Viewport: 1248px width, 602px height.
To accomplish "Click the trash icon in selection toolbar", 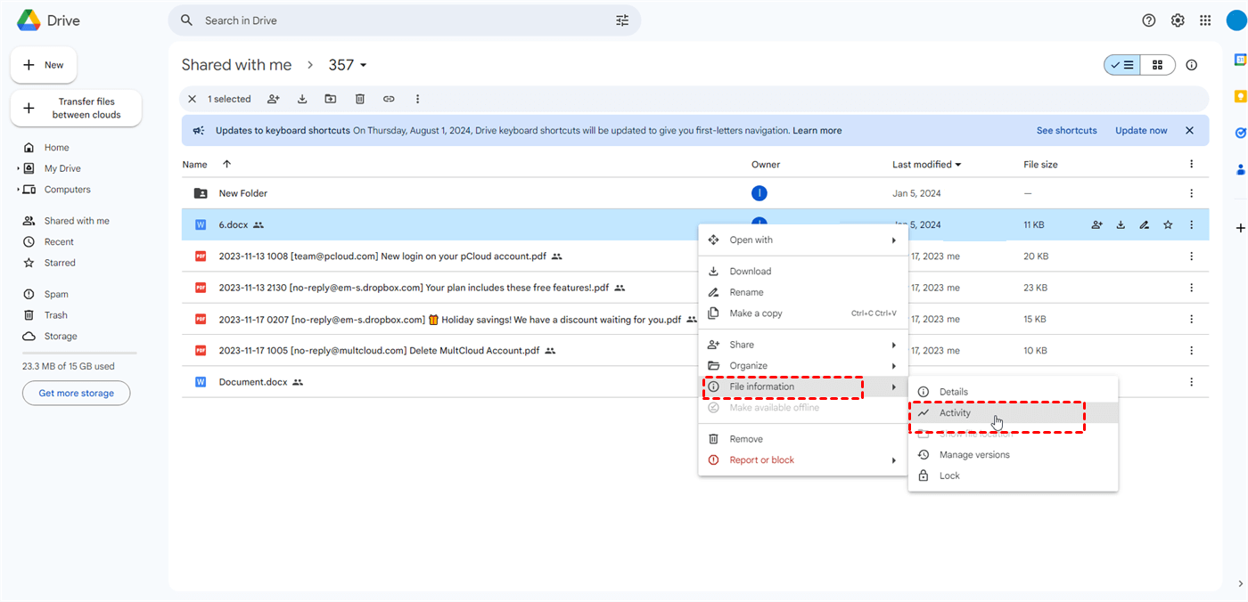I will tap(360, 99).
